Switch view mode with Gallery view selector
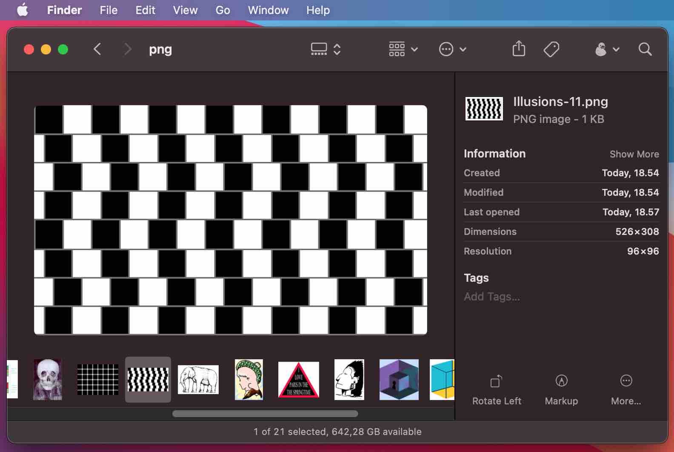674x452 pixels. [x=325, y=49]
